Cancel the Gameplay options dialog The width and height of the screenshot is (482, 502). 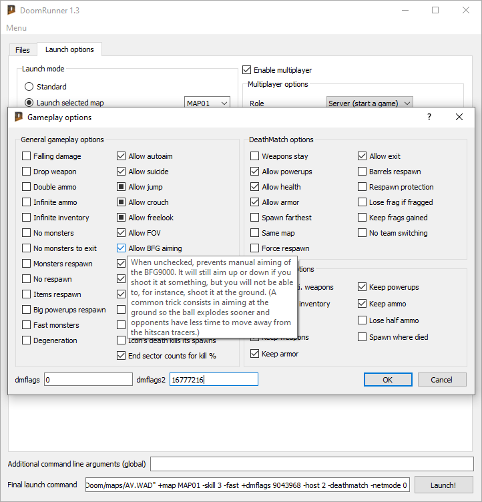(x=442, y=379)
